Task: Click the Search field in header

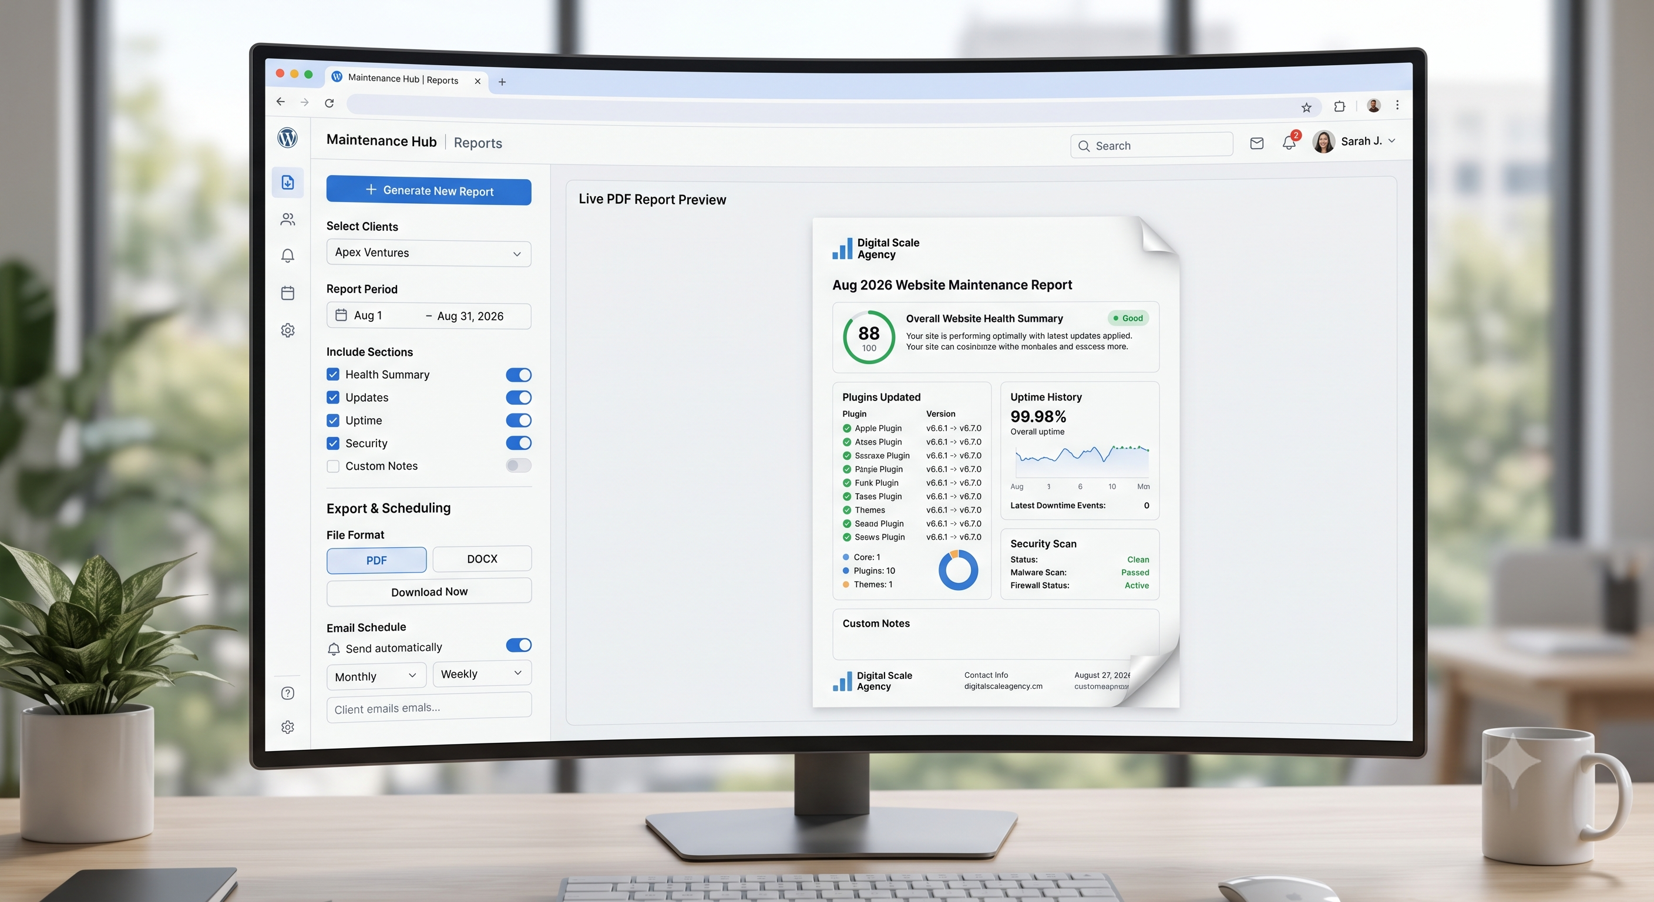Action: (x=1151, y=145)
